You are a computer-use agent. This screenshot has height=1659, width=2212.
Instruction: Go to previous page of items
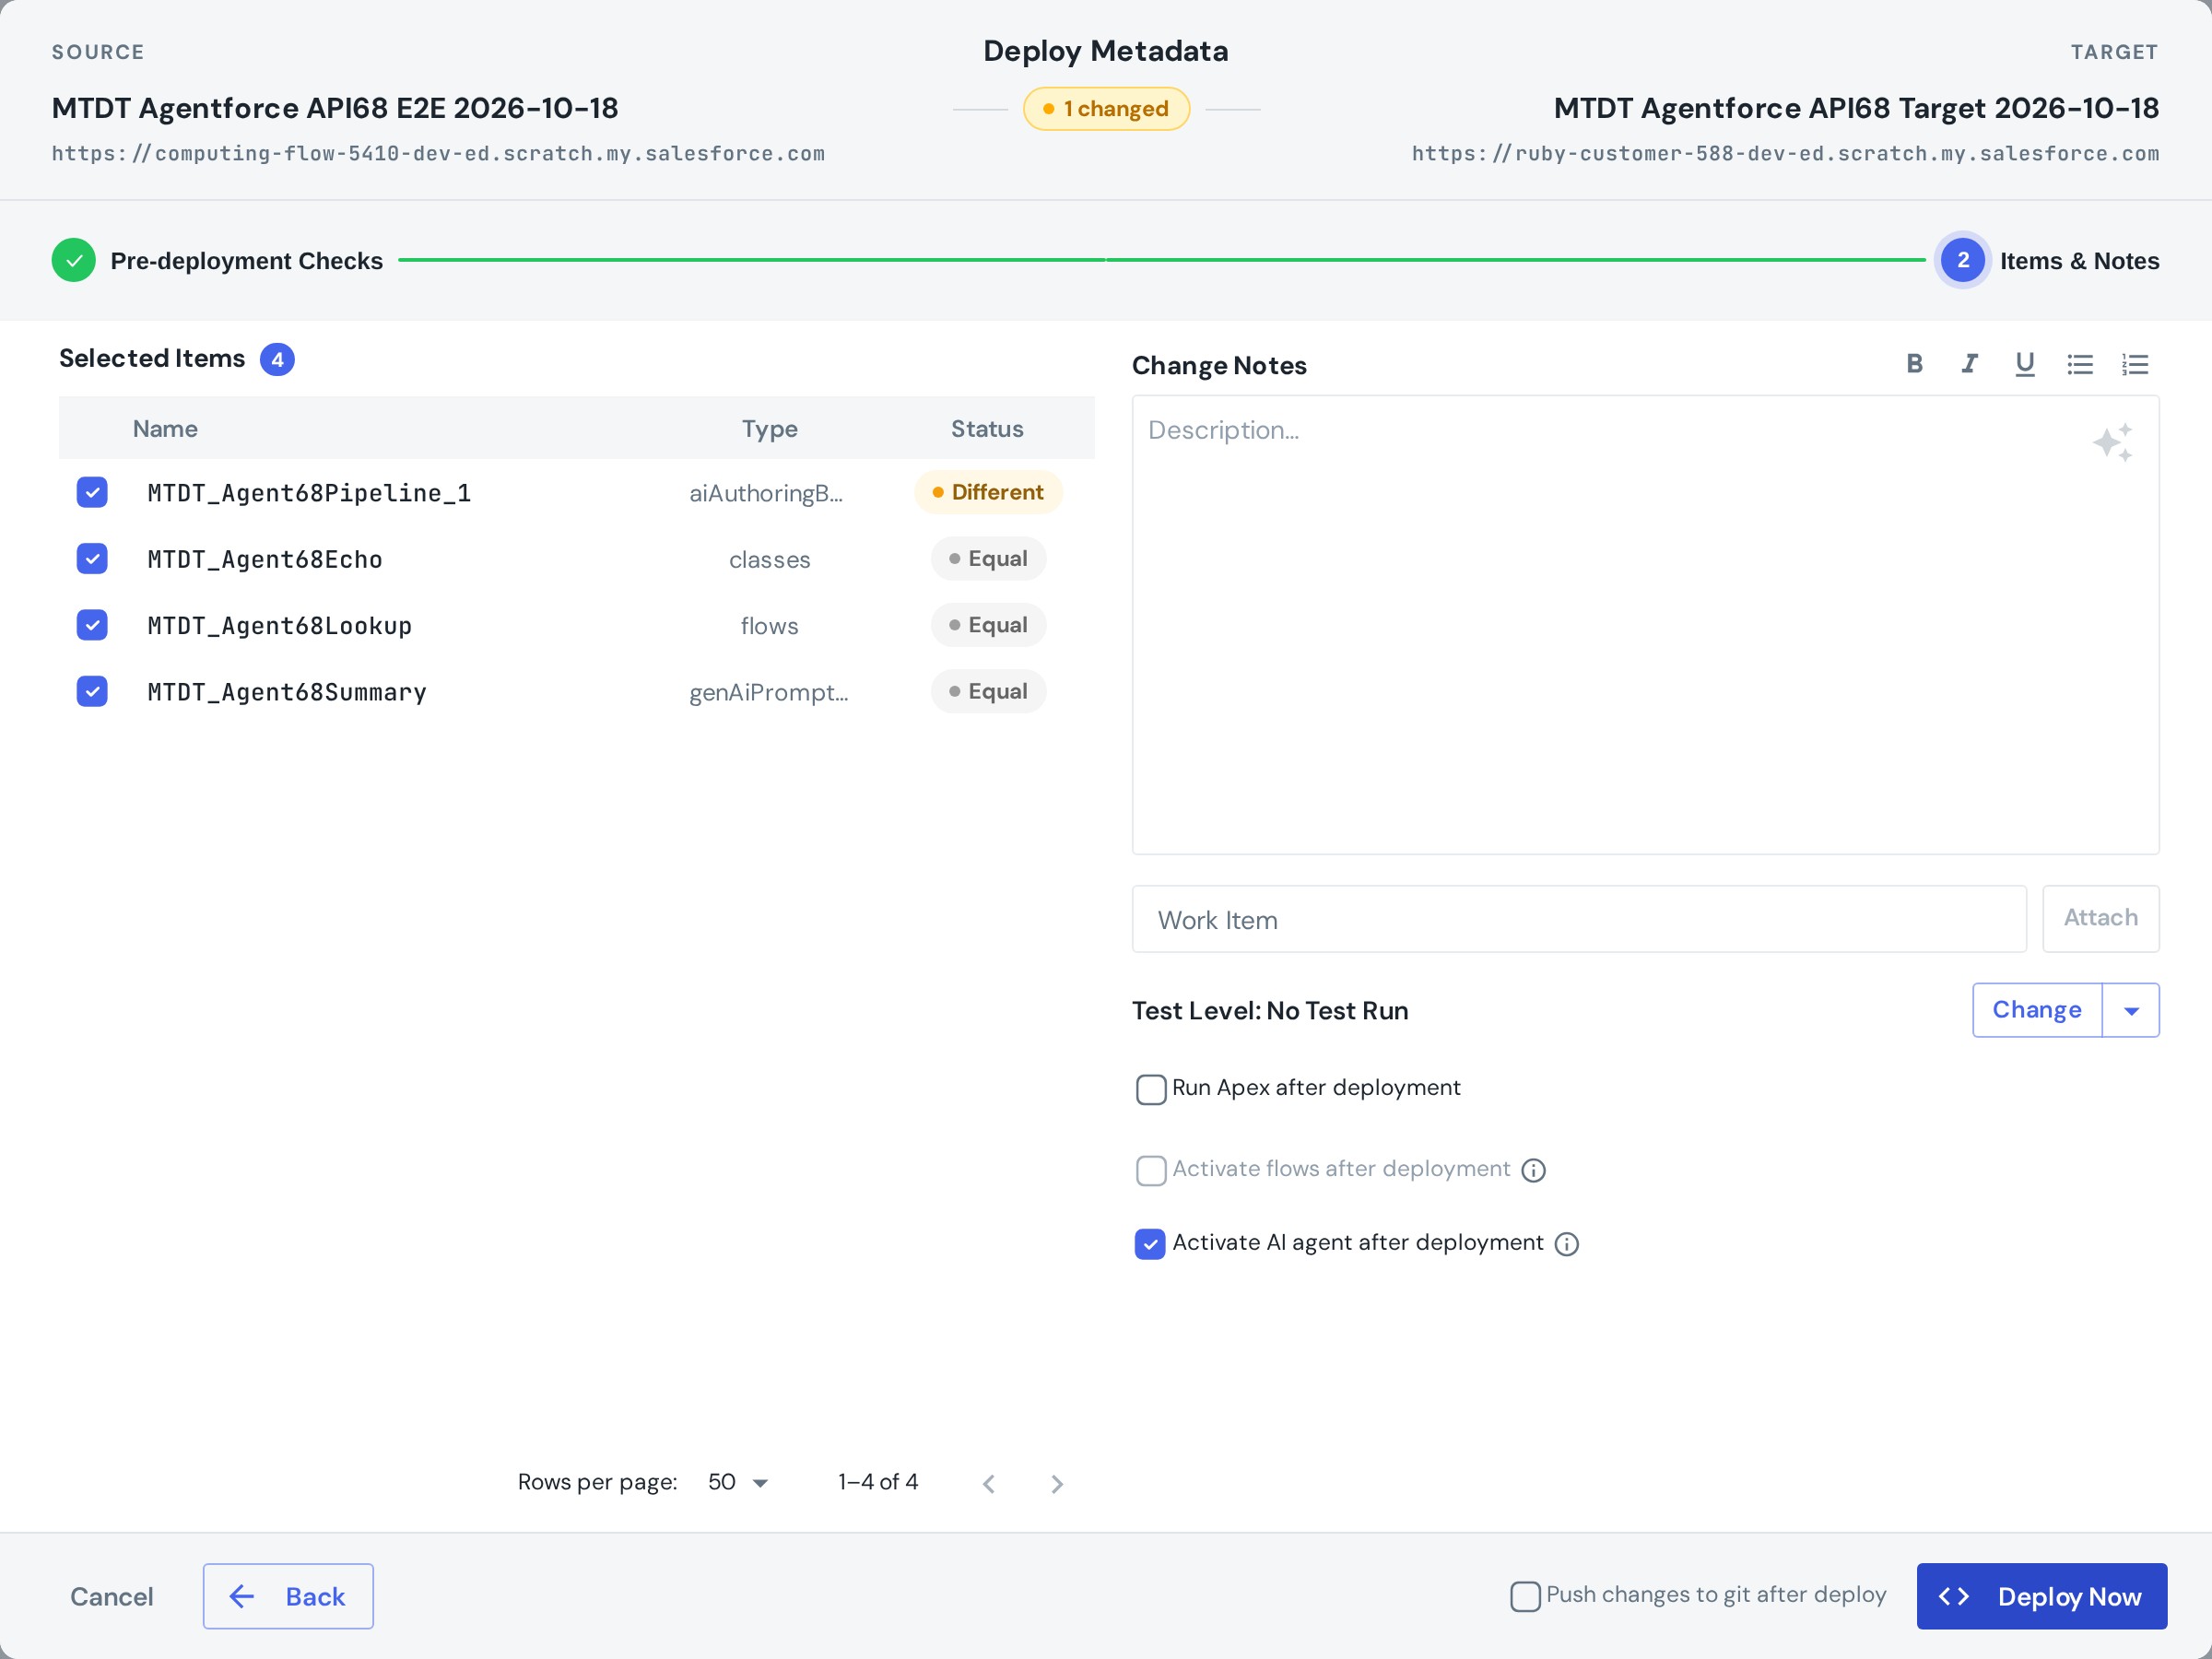click(x=988, y=1483)
